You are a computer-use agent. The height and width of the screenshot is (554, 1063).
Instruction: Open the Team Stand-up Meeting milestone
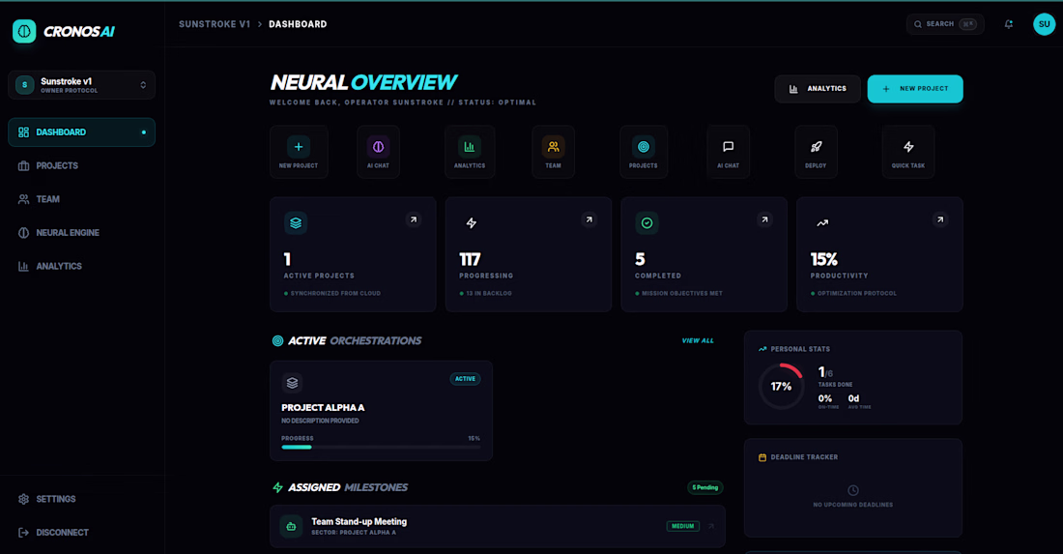point(498,526)
